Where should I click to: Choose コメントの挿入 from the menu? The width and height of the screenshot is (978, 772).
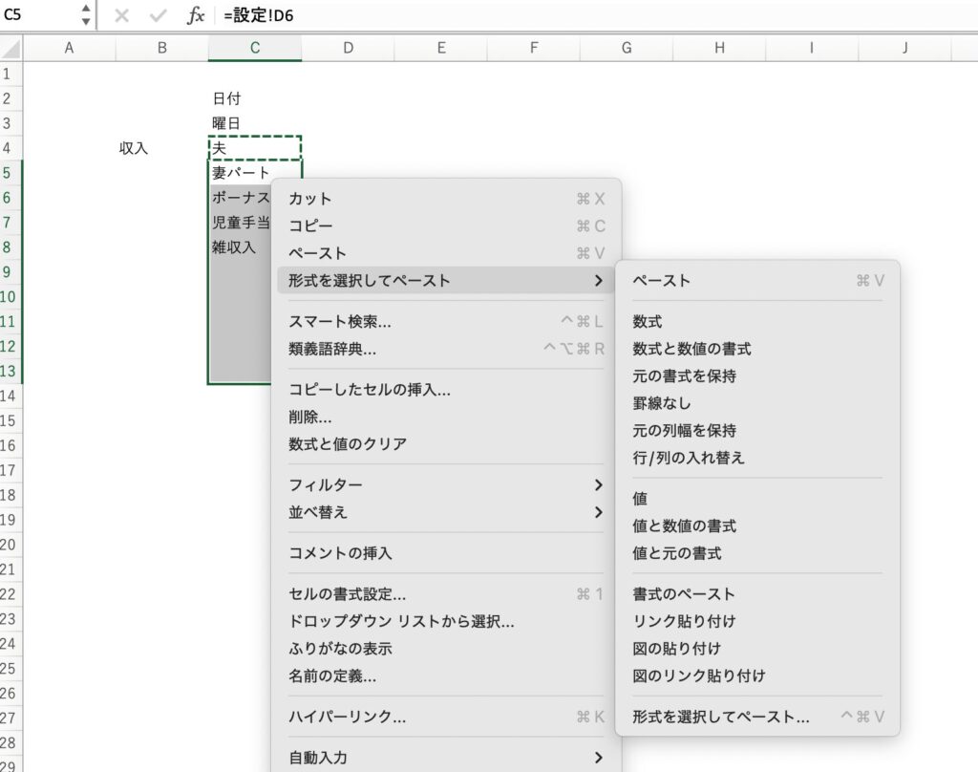[340, 553]
